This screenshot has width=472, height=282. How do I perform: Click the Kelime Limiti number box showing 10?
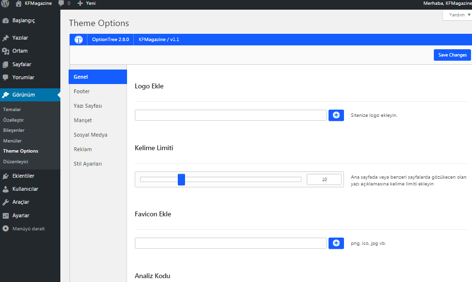tap(324, 179)
